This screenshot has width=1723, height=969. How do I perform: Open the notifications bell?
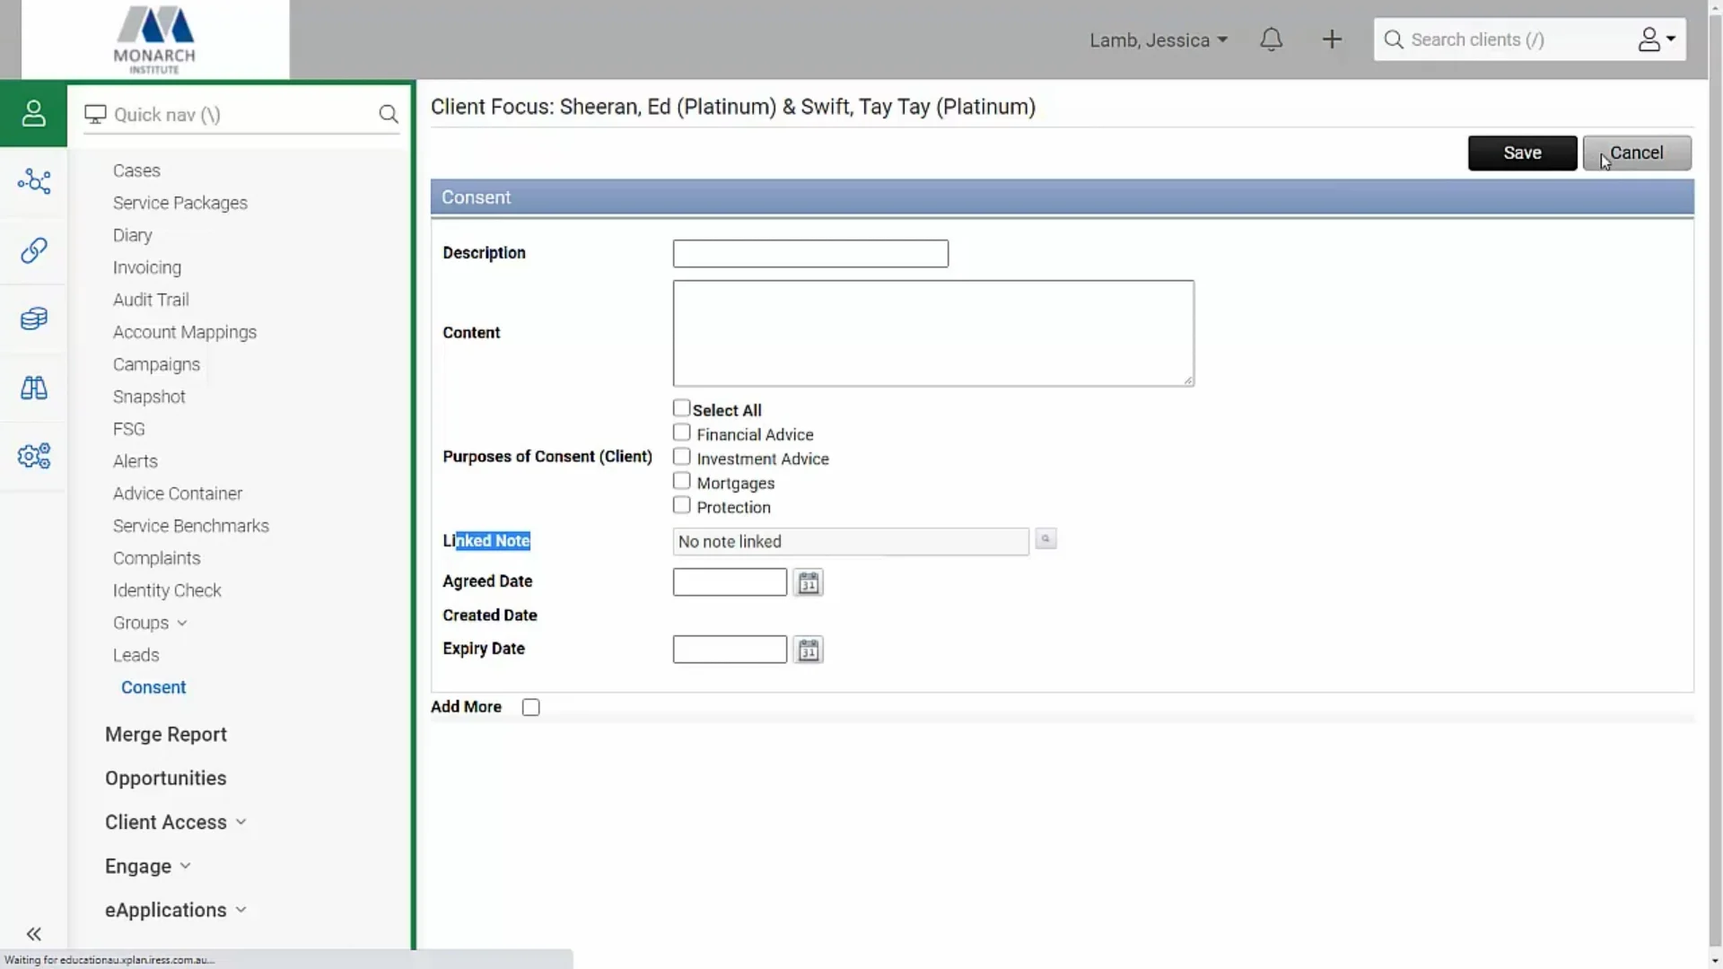[x=1271, y=39]
